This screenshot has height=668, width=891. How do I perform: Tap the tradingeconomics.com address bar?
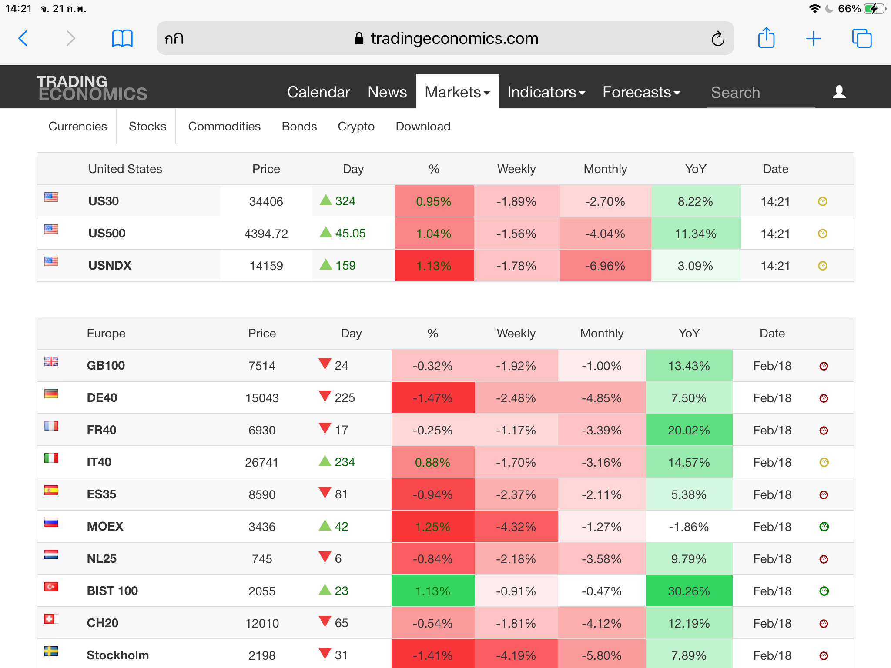click(x=445, y=38)
